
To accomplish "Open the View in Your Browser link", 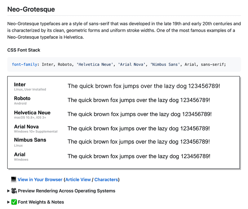I will (40, 180).
